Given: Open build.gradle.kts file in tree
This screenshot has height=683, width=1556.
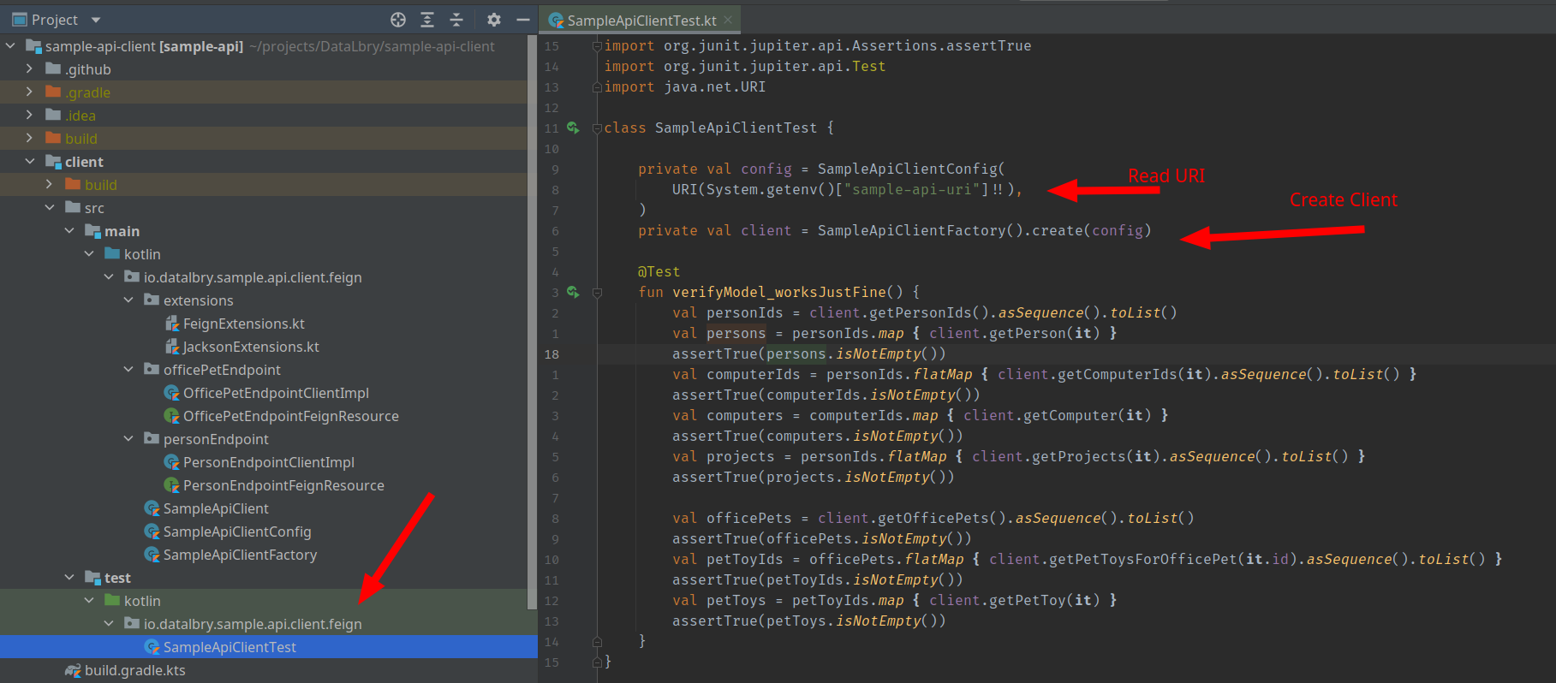Looking at the screenshot, I should (134, 670).
